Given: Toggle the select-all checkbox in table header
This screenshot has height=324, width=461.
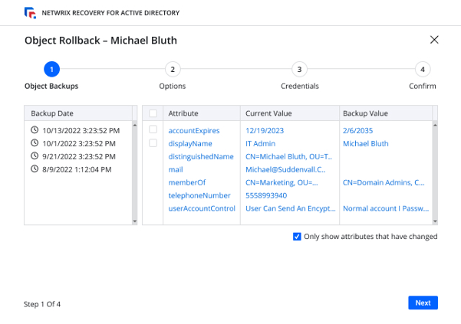Looking at the screenshot, I should pos(153,113).
